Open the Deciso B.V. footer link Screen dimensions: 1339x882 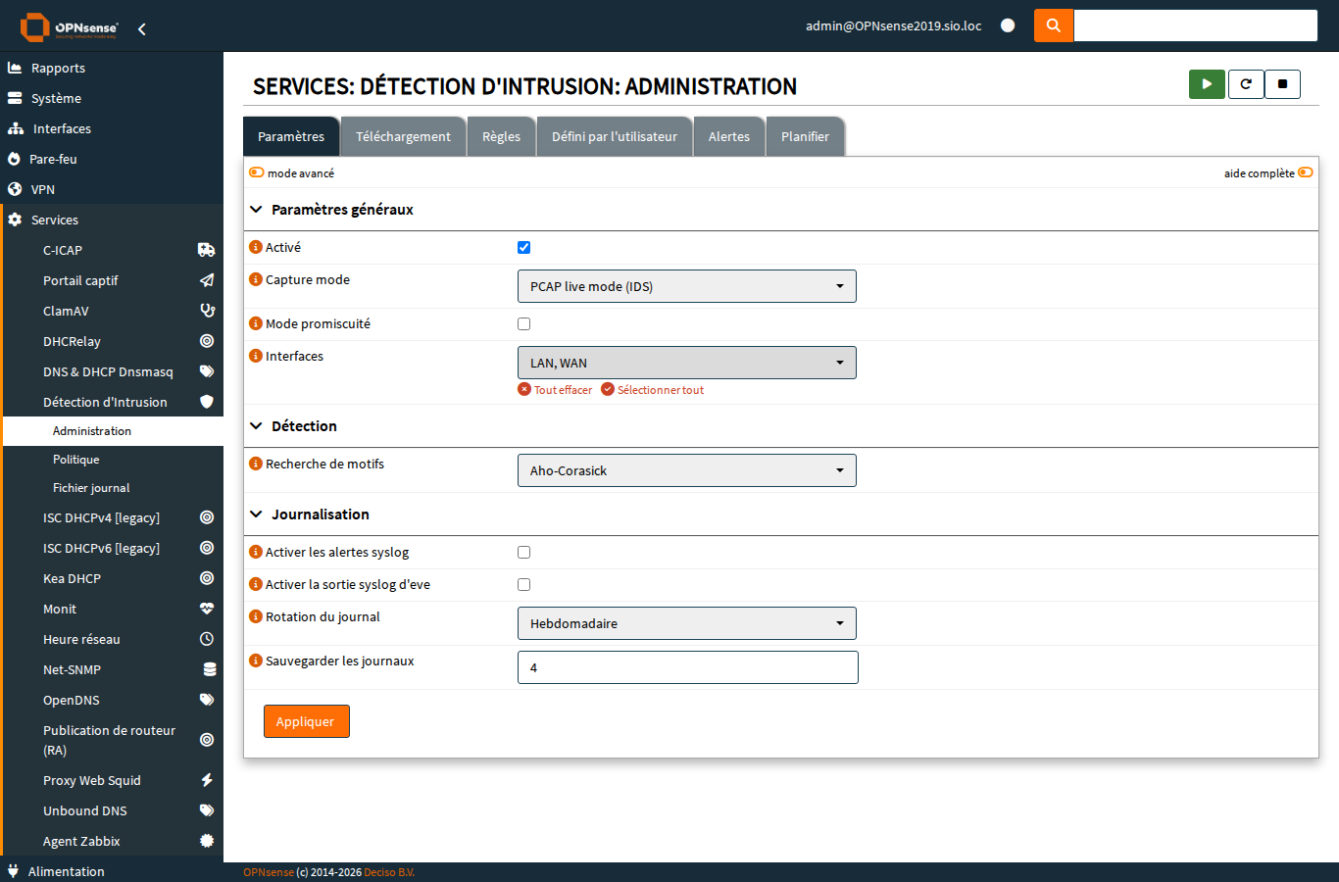click(x=389, y=872)
